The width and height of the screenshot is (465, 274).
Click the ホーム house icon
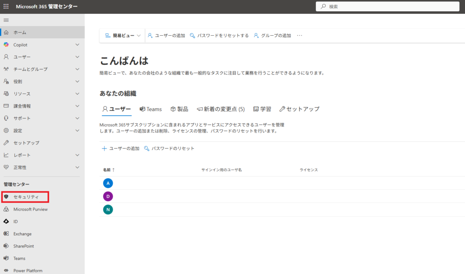[x=6, y=32]
